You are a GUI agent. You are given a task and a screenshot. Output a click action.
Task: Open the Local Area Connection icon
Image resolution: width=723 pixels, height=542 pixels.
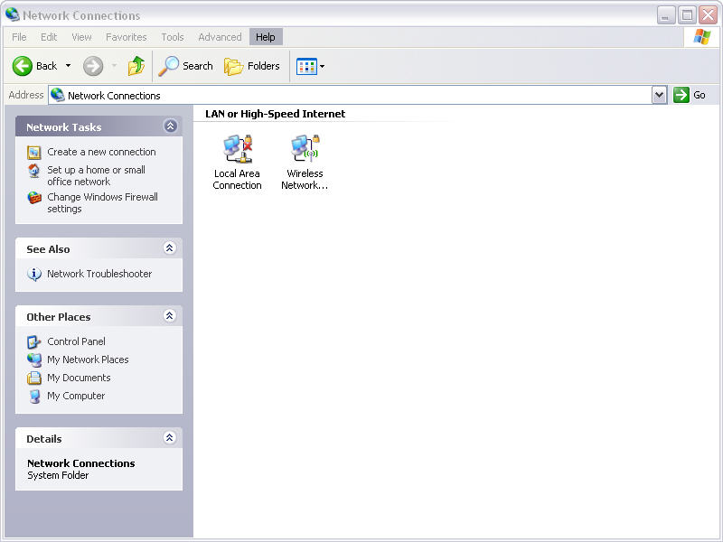(237, 149)
